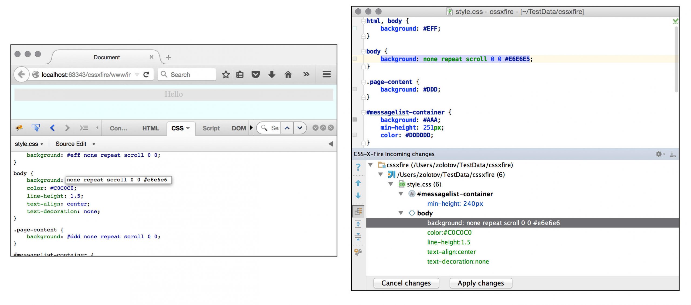This screenshot has height=305, width=691.
Task: Show more Firefox toolbar items
Action: (x=306, y=74)
